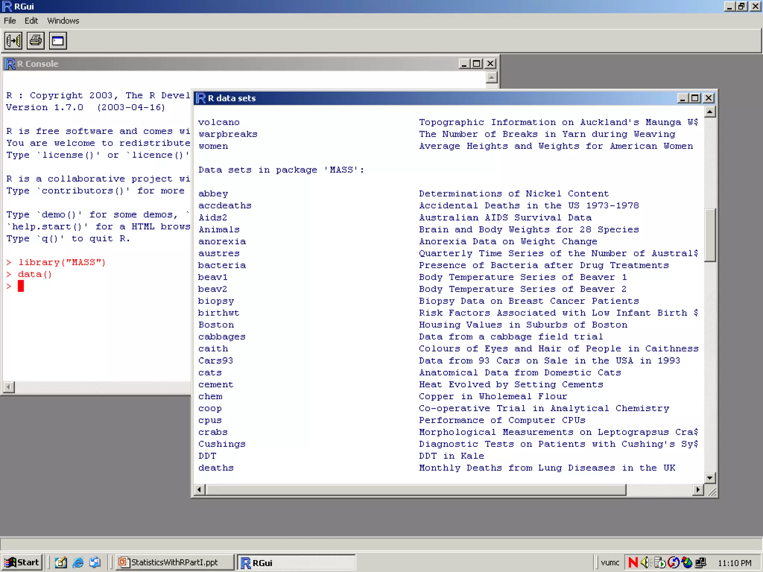The width and height of the screenshot is (763, 572).
Task: Click the 'warpbreaks' dataset entry
Action: pos(228,134)
